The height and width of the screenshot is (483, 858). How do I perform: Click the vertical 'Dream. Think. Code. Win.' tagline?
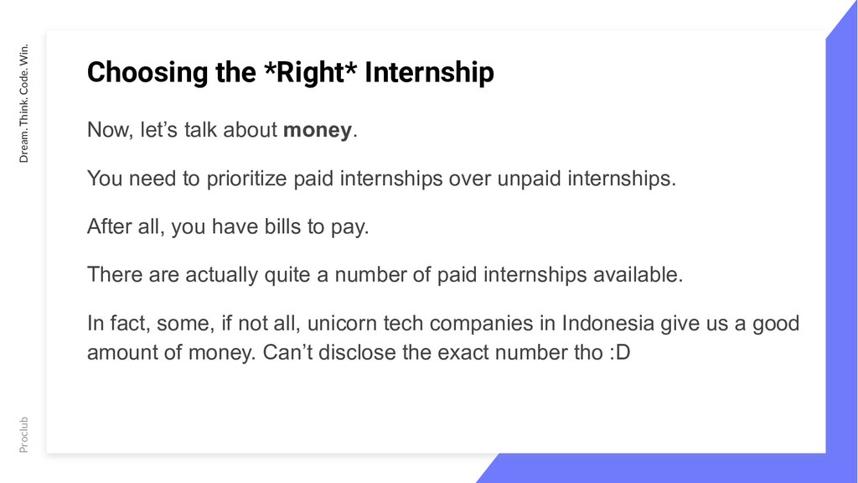pyautogui.click(x=23, y=103)
